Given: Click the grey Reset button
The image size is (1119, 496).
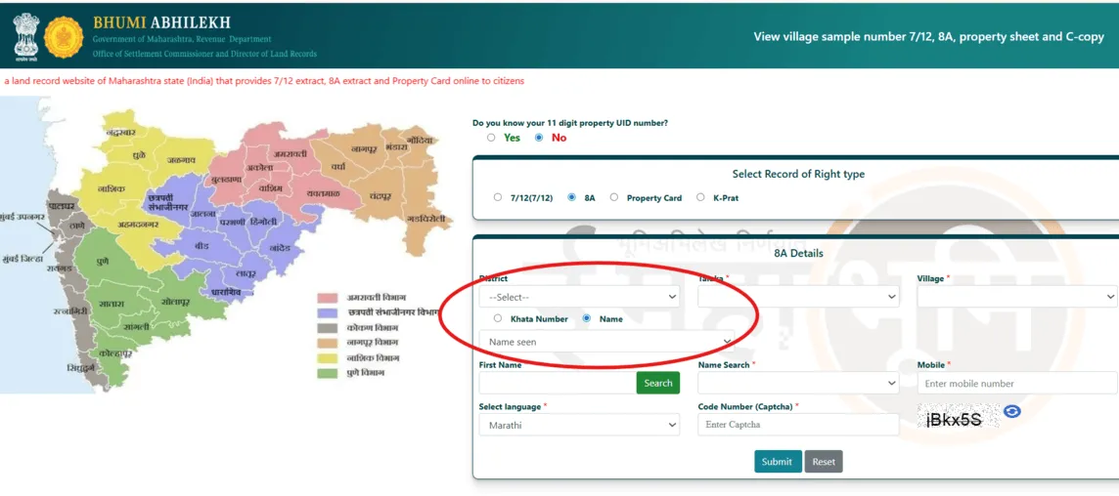Looking at the screenshot, I should tap(824, 462).
